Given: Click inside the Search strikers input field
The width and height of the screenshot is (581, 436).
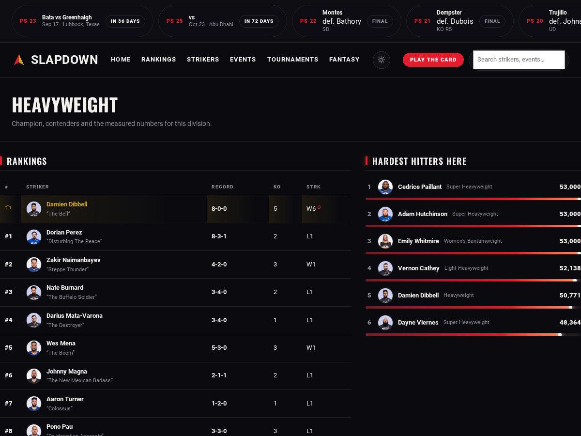Looking at the screenshot, I should point(519,60).
